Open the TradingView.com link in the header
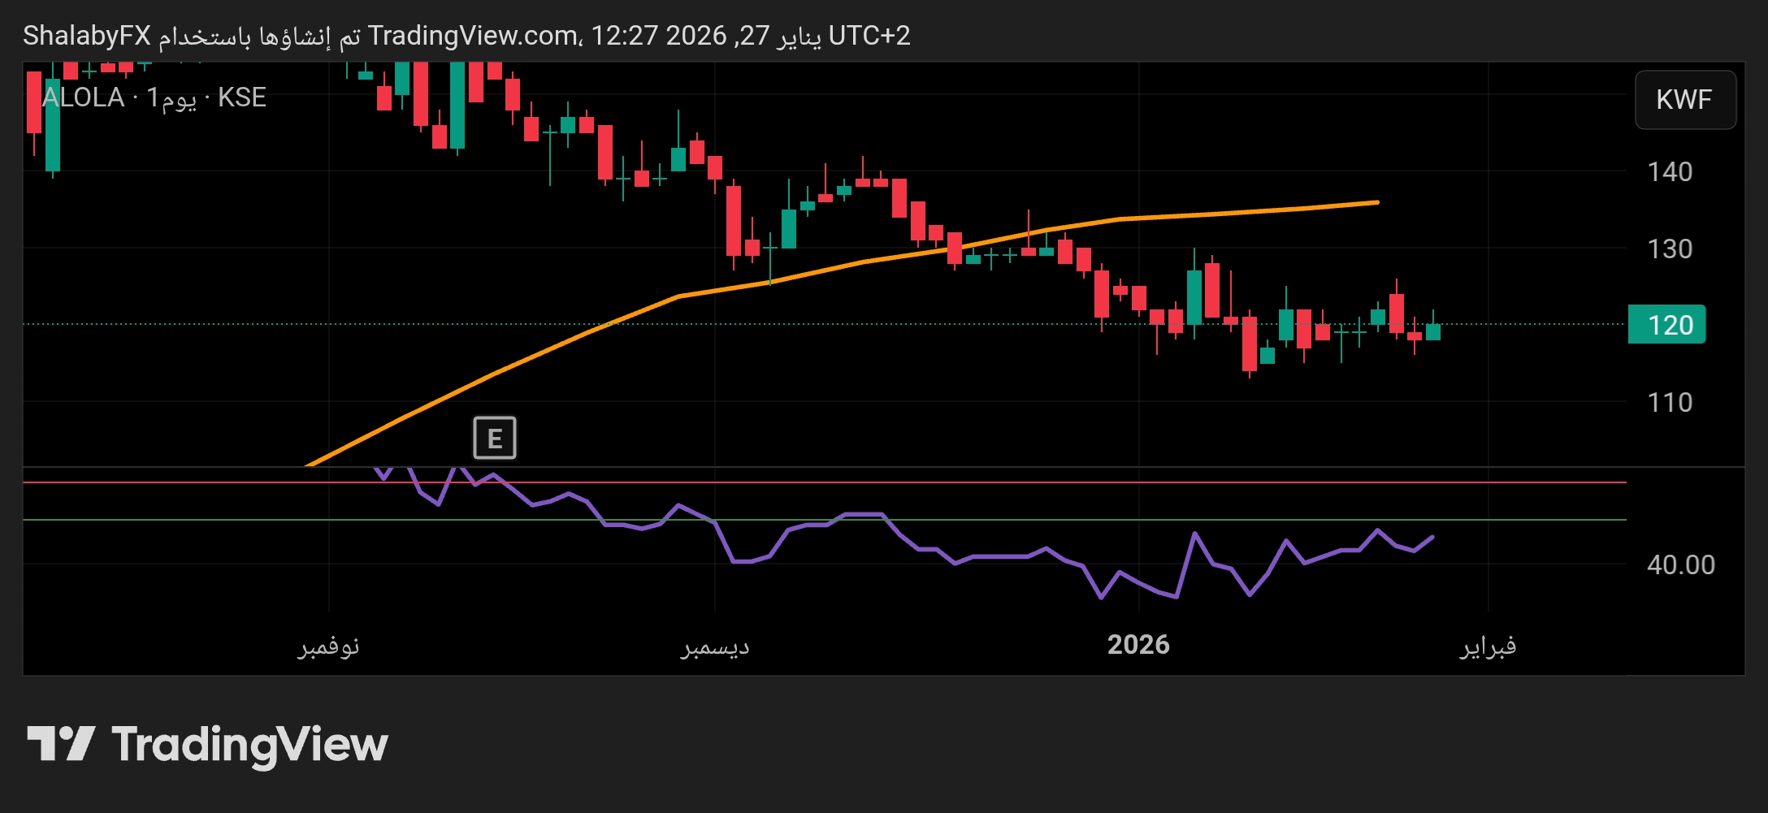 pyautogui.click(x=472, y=36)
